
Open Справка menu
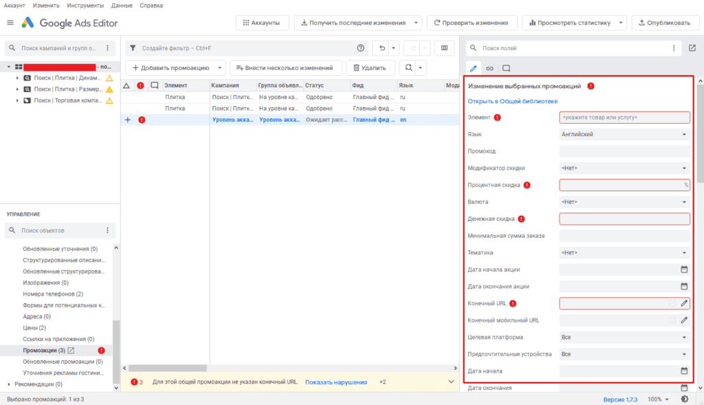151,6
